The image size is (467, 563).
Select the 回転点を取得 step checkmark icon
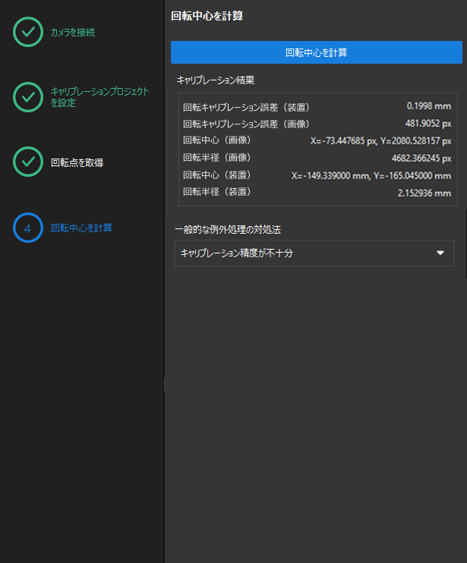tap(28, 162)
